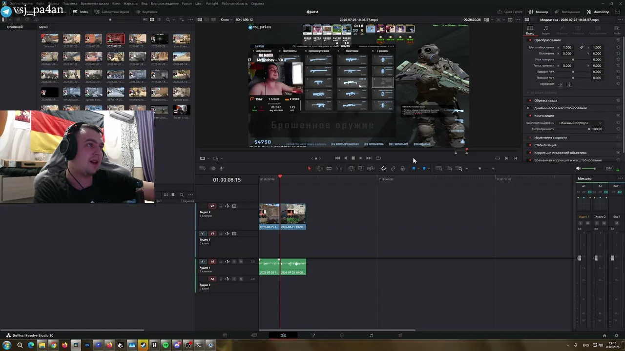Click the horizontal flip button
This screenshot has width=625, height=351.
561,84
